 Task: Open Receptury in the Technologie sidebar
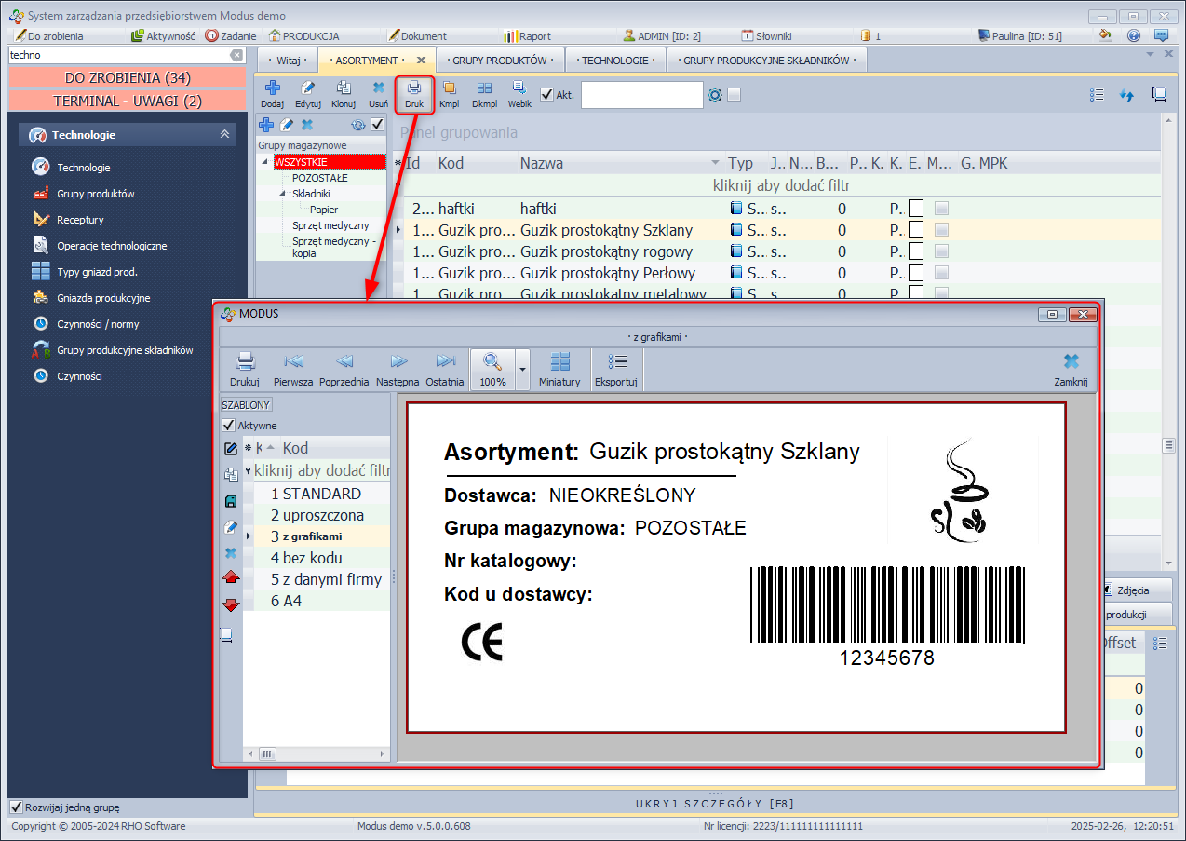point(80,220)
